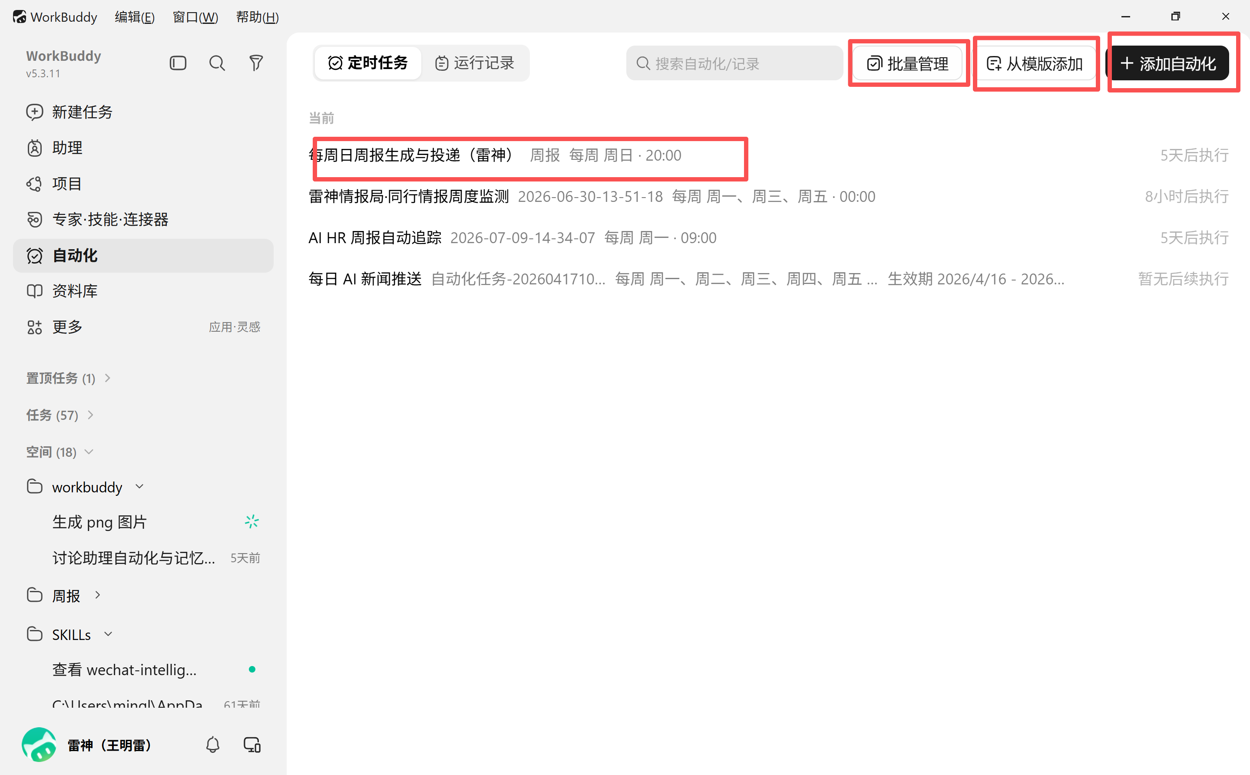Expand the 周报 folder chevron
This screenshot has height=775, width=1250.
97,595
